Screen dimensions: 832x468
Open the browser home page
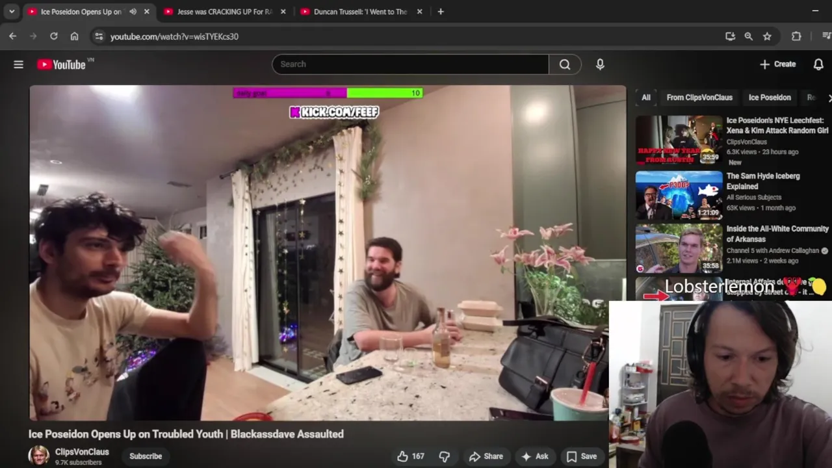click(x=75, y=36)
